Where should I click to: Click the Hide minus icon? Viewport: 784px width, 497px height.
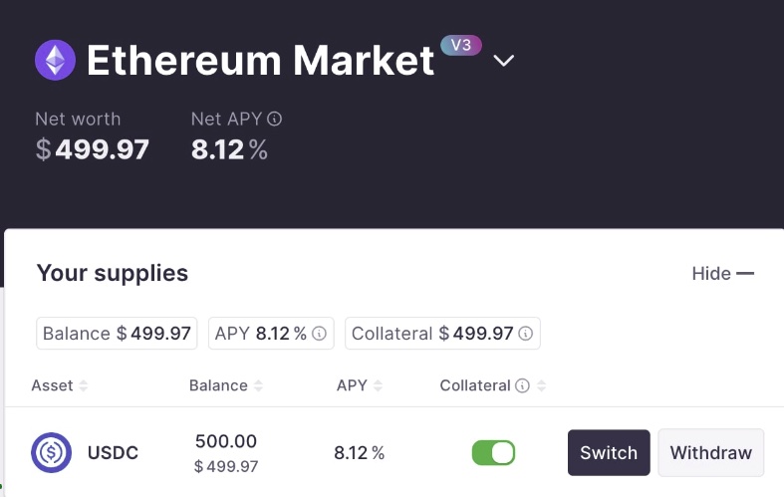point(745,274)
